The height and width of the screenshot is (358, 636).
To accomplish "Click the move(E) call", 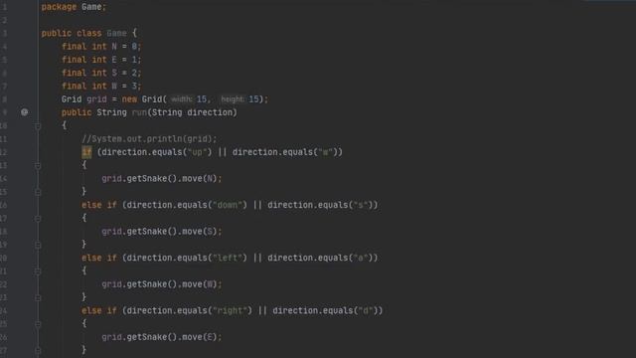I will point(202,337).
